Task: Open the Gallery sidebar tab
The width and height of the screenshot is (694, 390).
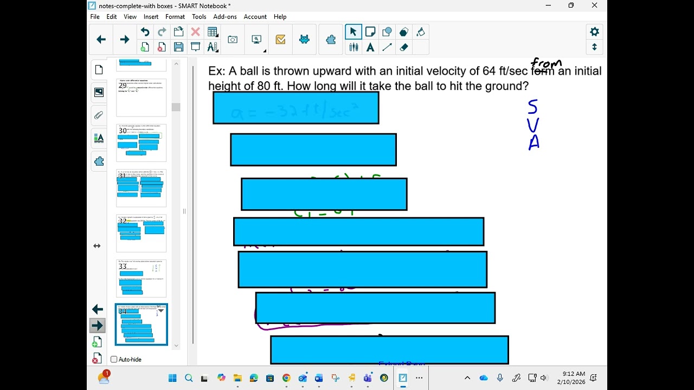Action: click(99, 93)
